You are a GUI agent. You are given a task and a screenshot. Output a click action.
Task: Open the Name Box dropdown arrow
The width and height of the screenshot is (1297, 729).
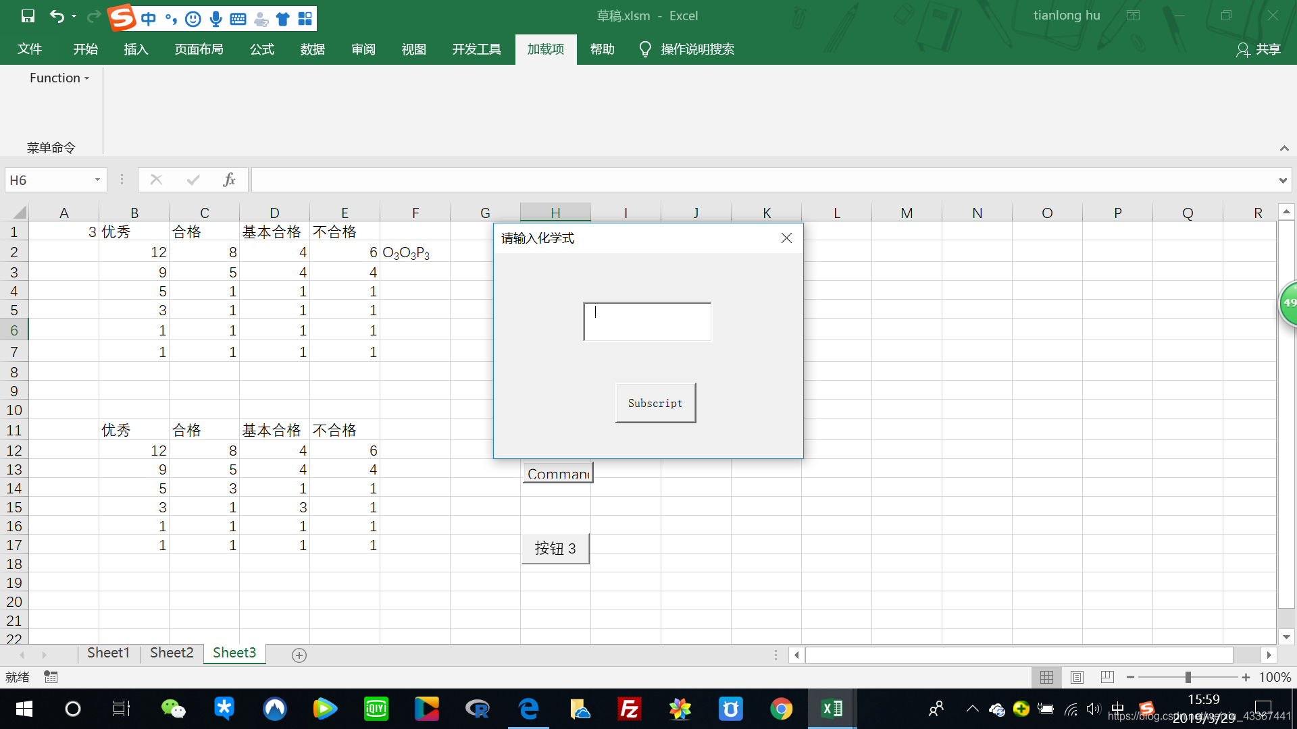97,180
